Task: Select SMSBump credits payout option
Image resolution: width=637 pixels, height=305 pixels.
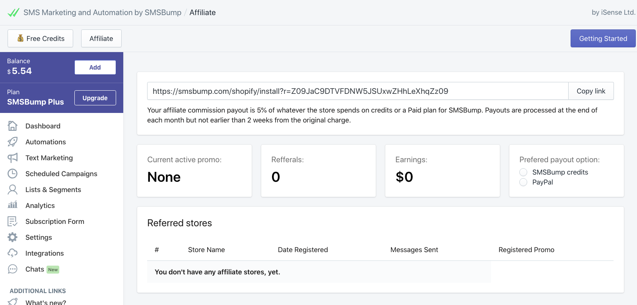Action: coord(523,172)
